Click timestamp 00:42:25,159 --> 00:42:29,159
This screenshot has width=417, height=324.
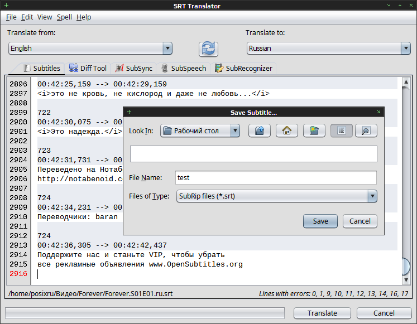tap(102, 84)
